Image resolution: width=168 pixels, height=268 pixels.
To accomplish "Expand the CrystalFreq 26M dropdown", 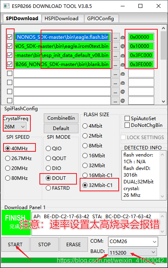I will point(15,126).
